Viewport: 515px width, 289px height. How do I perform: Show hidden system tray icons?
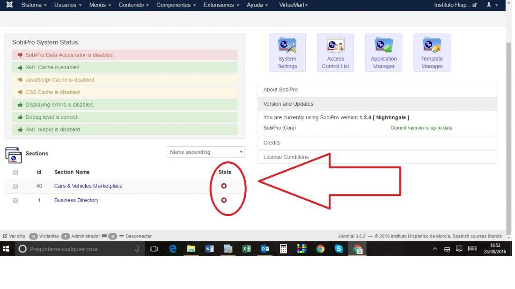point(435,249)
